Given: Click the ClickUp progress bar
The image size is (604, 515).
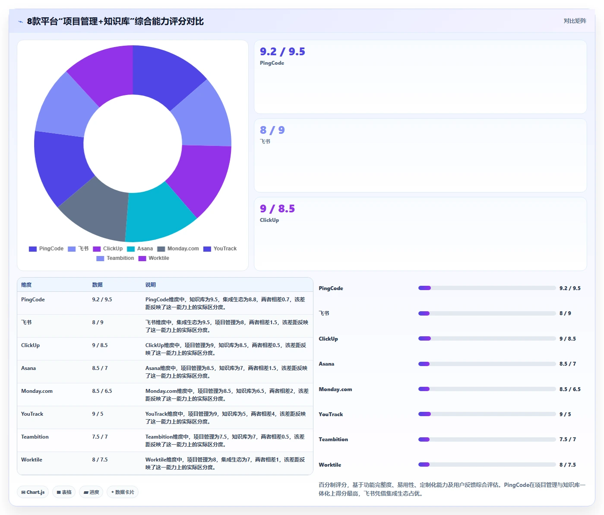Looking at the screenshot, I should click(487, 338).
